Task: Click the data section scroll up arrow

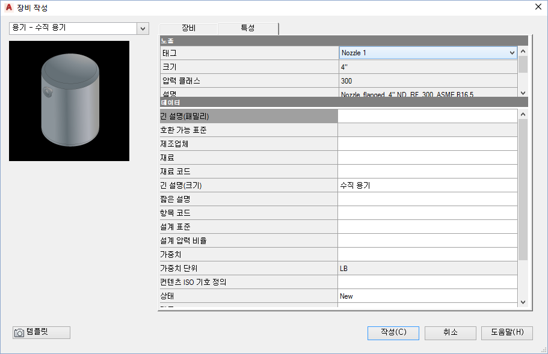Action: pos(523,114)
